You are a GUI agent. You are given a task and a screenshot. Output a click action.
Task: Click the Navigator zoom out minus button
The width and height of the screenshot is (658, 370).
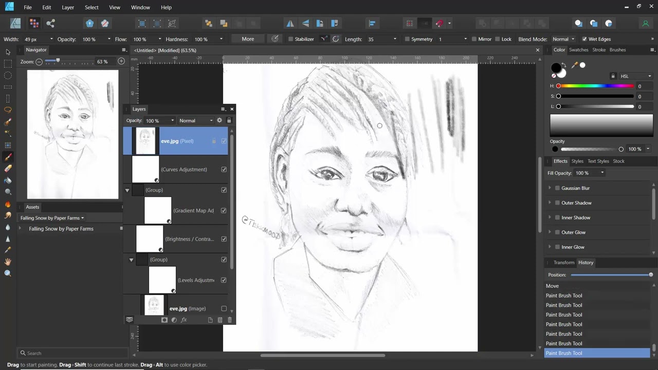tap(39, 61)
